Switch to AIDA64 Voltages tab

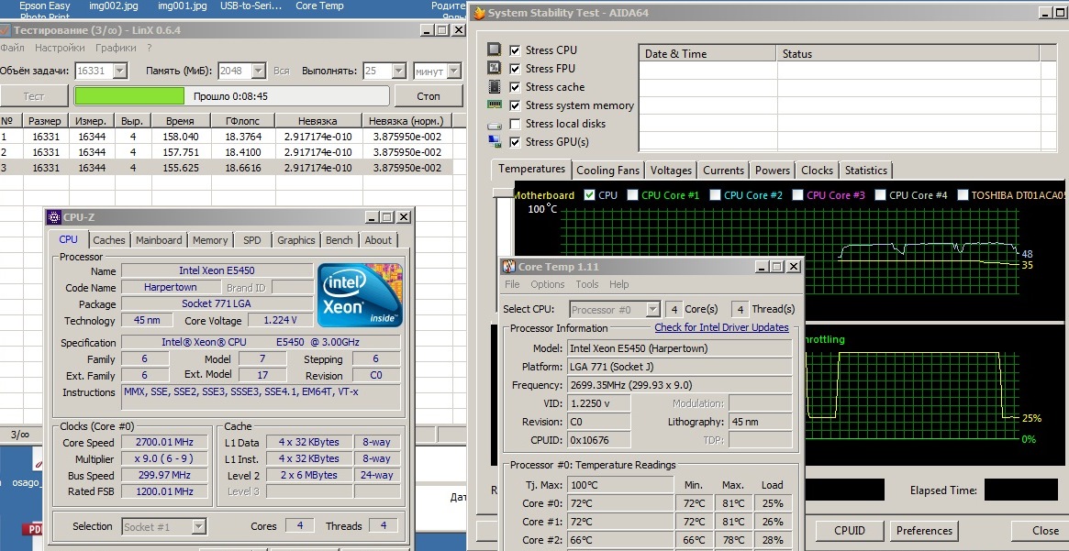671,171
